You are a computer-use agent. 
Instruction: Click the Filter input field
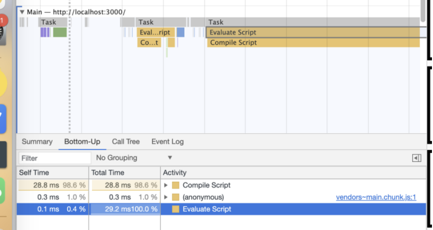[54, 158]
